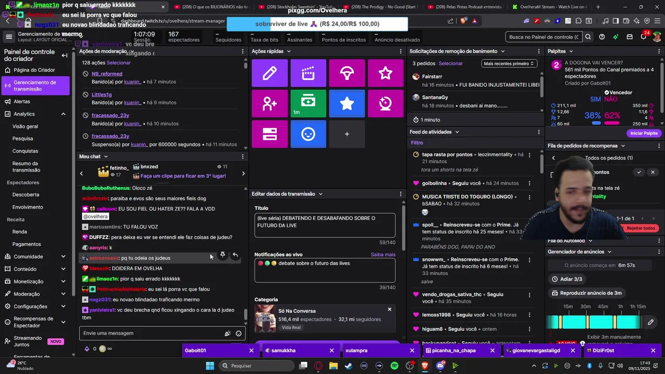Viewport: 665px width, 374px height.
Task: Reply to the astroznsexs chat message
Action: pos(235,255)
